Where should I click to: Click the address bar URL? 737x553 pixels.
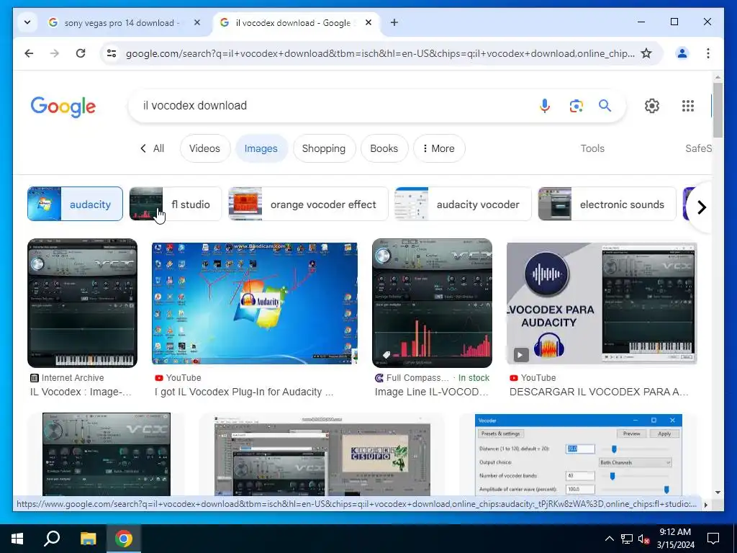click(380, 53)
